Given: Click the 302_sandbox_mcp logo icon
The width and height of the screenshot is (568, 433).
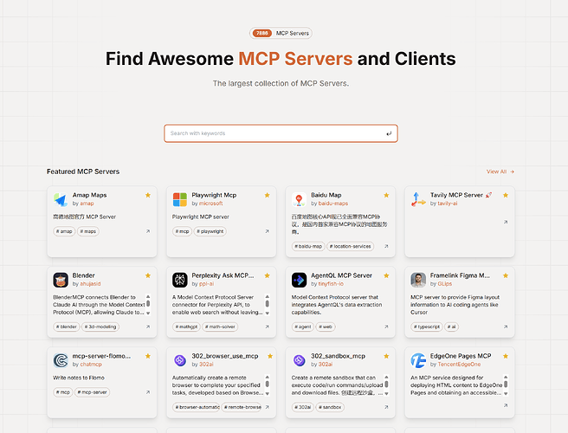Looking at the screenshot, I should 299,360.
